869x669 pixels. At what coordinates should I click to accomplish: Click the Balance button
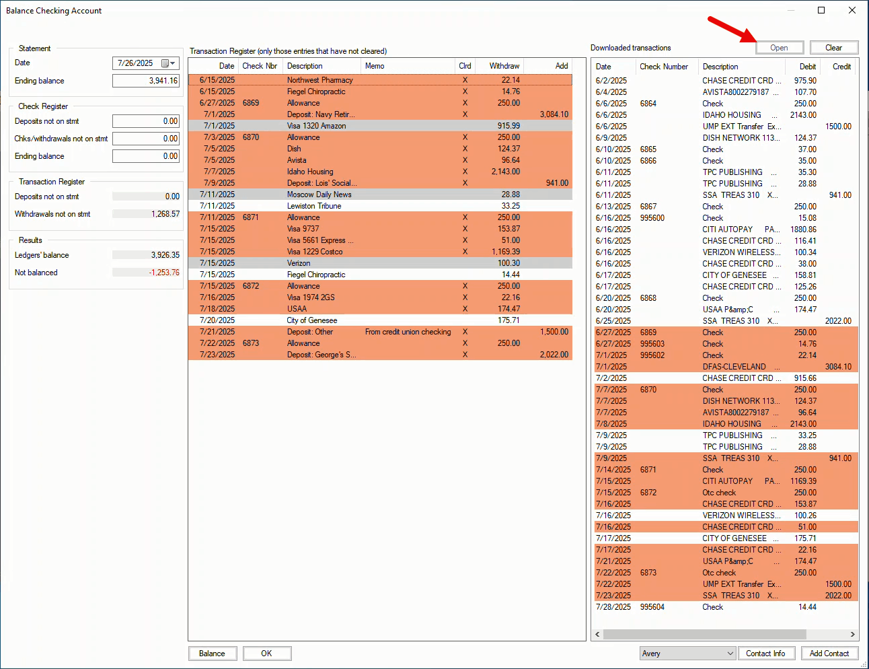pyautogui.click(x=212, y=654)
